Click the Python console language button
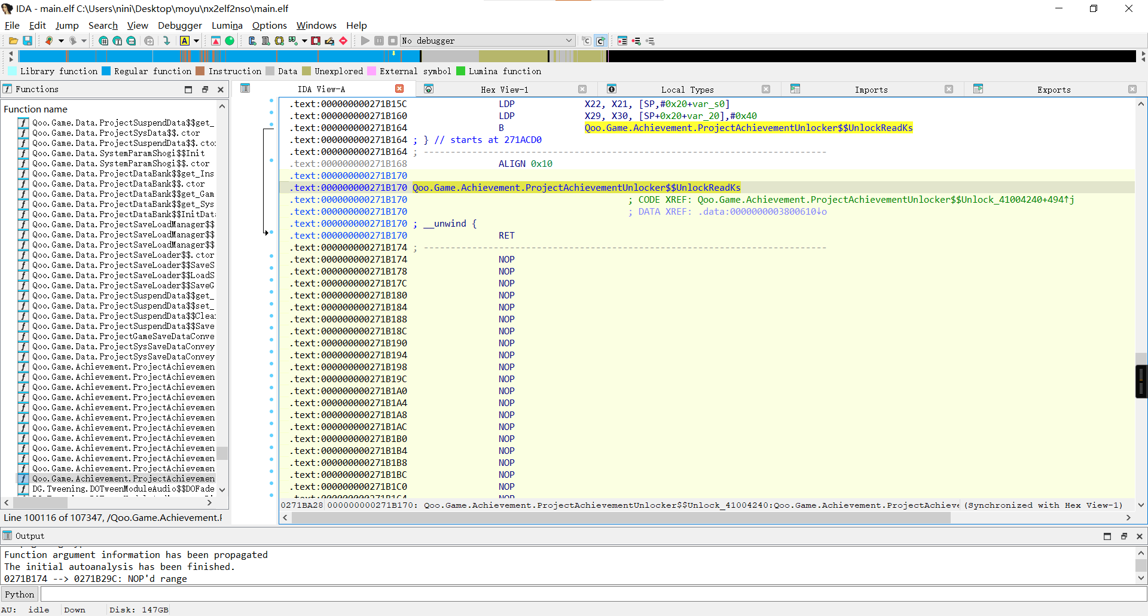Viewport: 1148px width, 616px height. (20, 594)
